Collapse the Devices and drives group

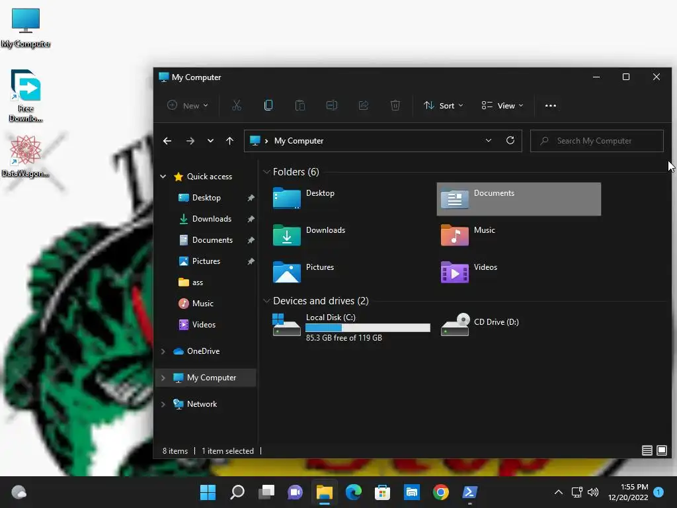pyautogui.click(x=266, y=301)
